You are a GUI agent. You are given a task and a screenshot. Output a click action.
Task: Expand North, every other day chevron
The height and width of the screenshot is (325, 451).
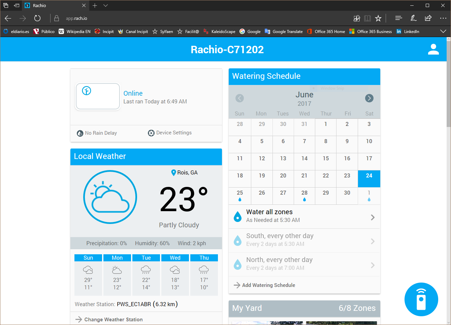(373, 265)
